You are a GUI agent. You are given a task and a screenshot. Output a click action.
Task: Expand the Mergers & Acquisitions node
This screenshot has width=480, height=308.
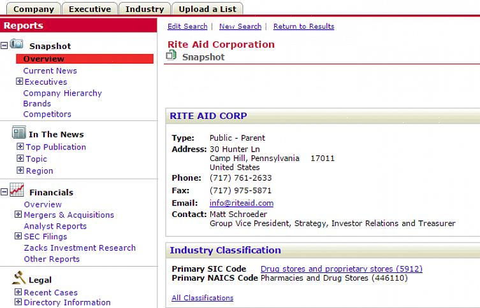(18, 214)
